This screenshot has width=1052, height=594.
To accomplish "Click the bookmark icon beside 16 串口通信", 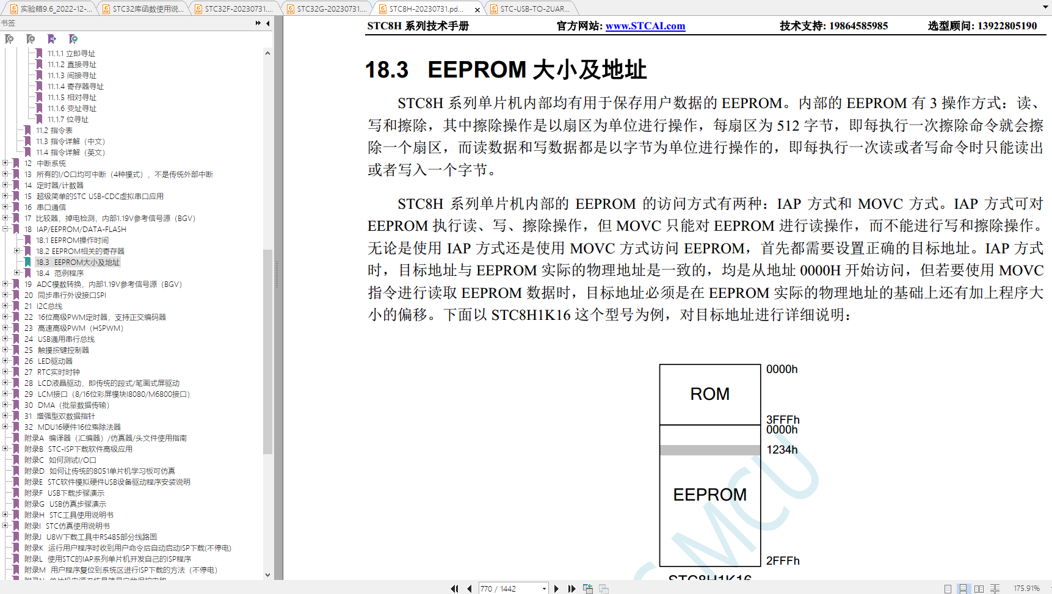I will click(16, 208).
